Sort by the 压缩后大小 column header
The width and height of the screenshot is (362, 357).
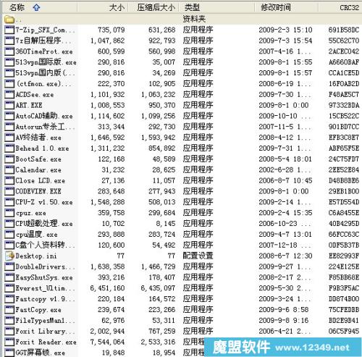[156, 7]
